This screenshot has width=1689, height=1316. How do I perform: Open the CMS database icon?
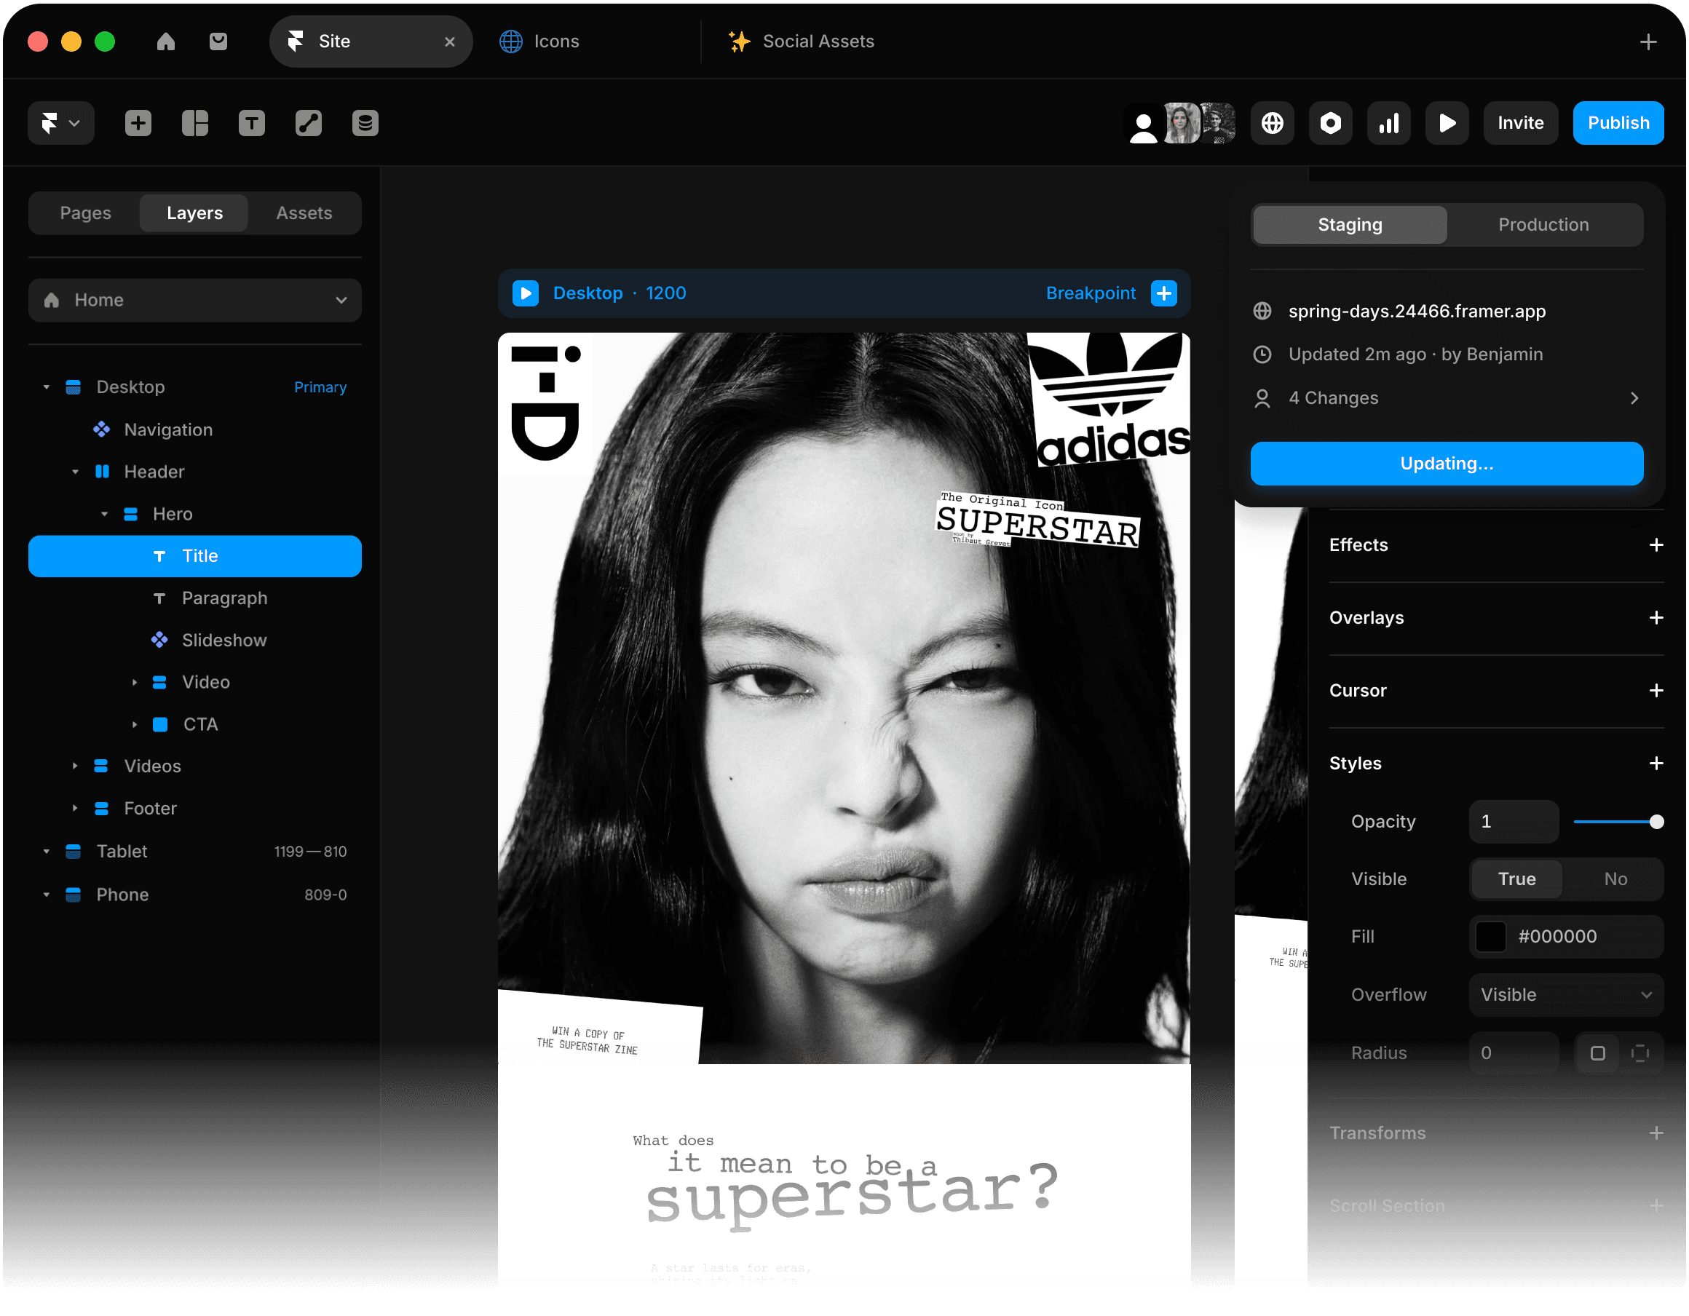(365, 123)
